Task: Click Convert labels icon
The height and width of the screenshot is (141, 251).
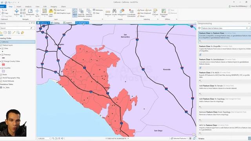Action: point(155,11)
